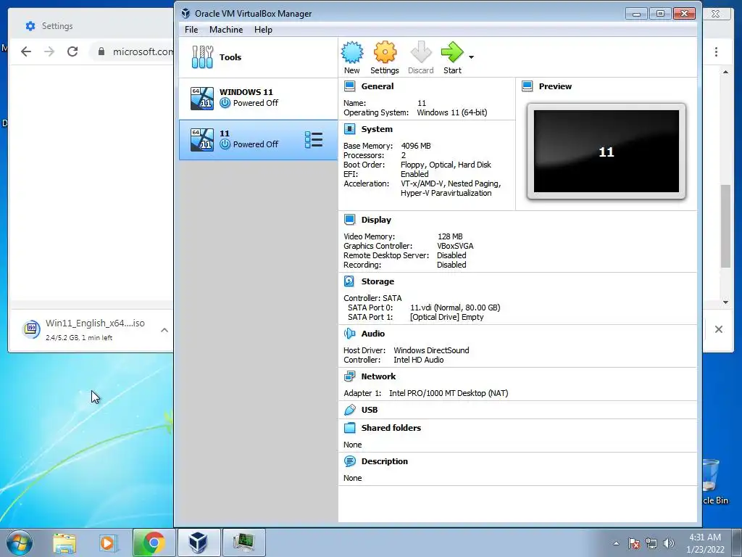This screenshot has width=742, height=557.
Task: Open VM Settings from toolbar
Action: [385, 58]
